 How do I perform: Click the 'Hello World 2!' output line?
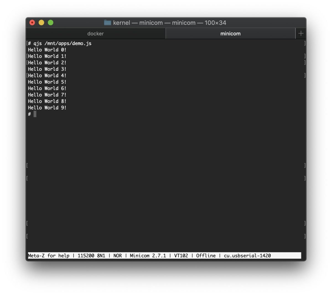tap(47, 62)
